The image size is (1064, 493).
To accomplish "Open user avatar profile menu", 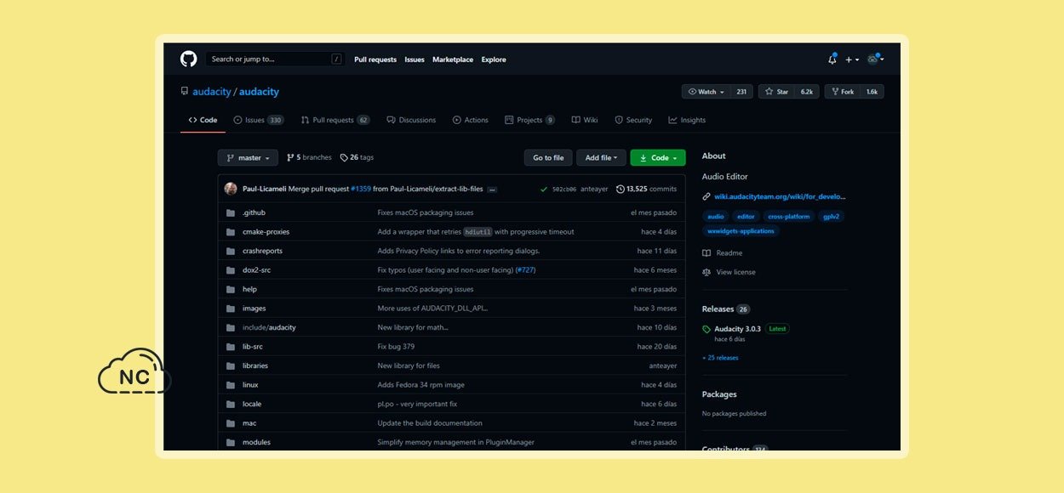I will point(875,59).
